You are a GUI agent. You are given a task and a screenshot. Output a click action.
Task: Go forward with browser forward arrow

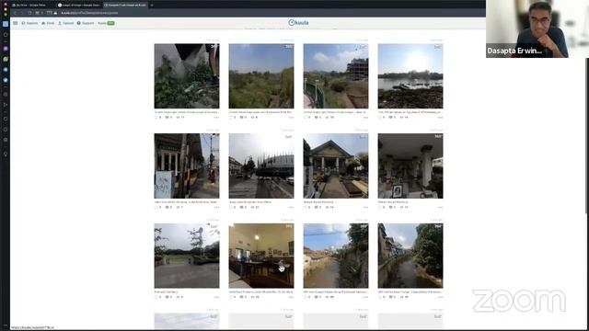click(22, 13)
